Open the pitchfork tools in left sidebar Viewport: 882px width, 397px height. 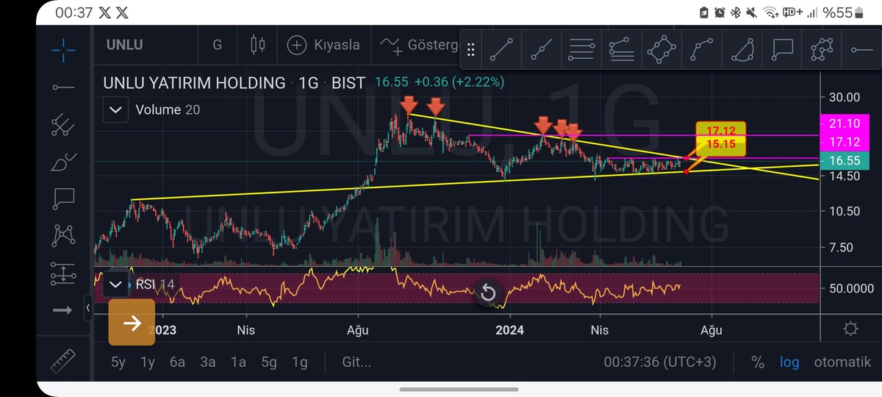63,126
